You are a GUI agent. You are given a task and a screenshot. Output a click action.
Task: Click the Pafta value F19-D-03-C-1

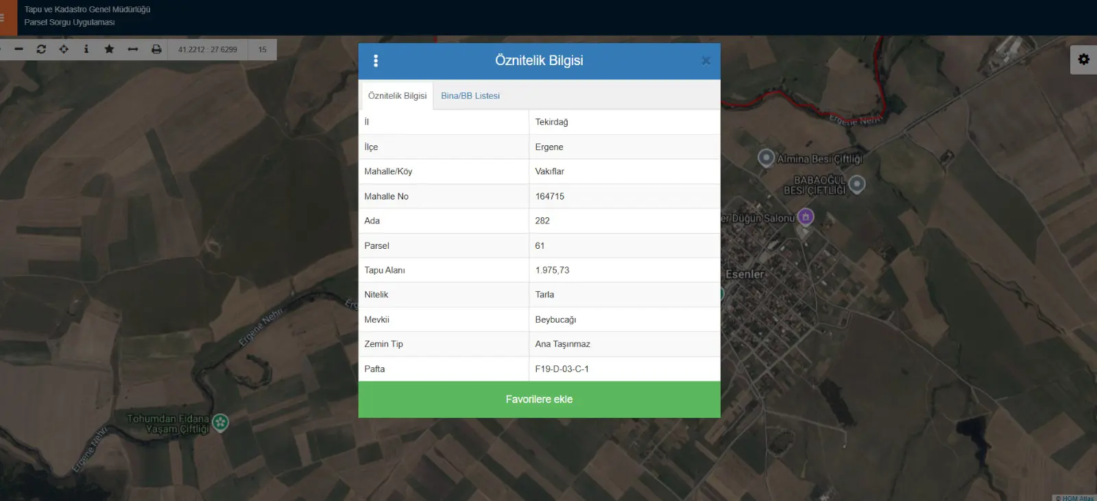click(x=562, y=369)
